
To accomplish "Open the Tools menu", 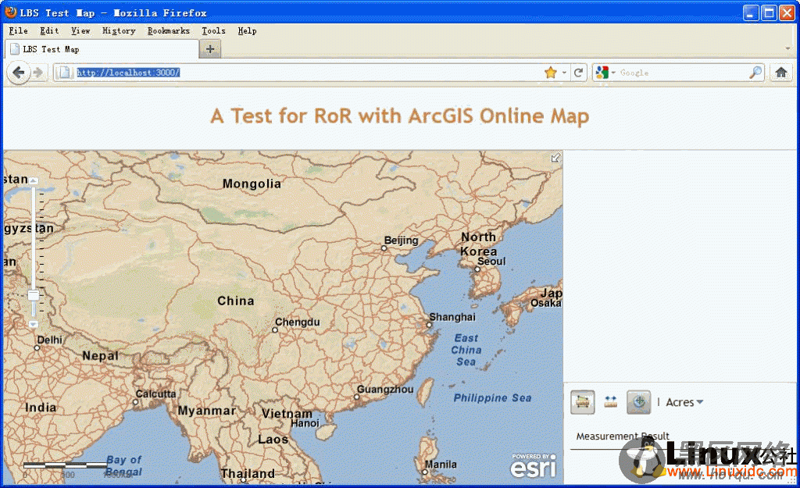I will click(213, 31).
